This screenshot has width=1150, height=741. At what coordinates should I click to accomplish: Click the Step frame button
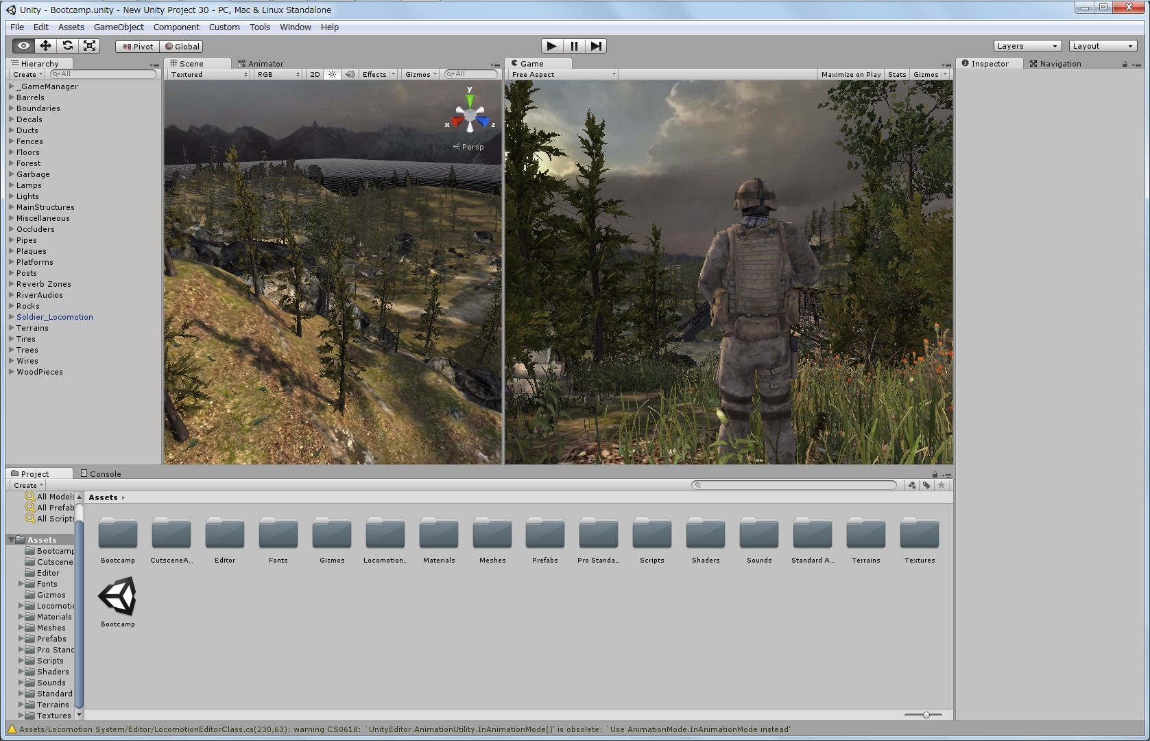pos(596,46)
